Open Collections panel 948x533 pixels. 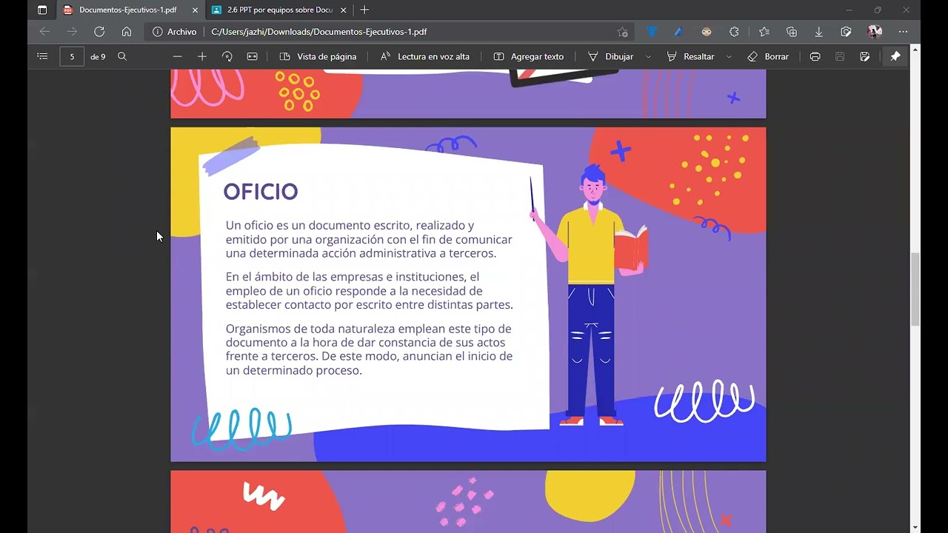(792, 32)
